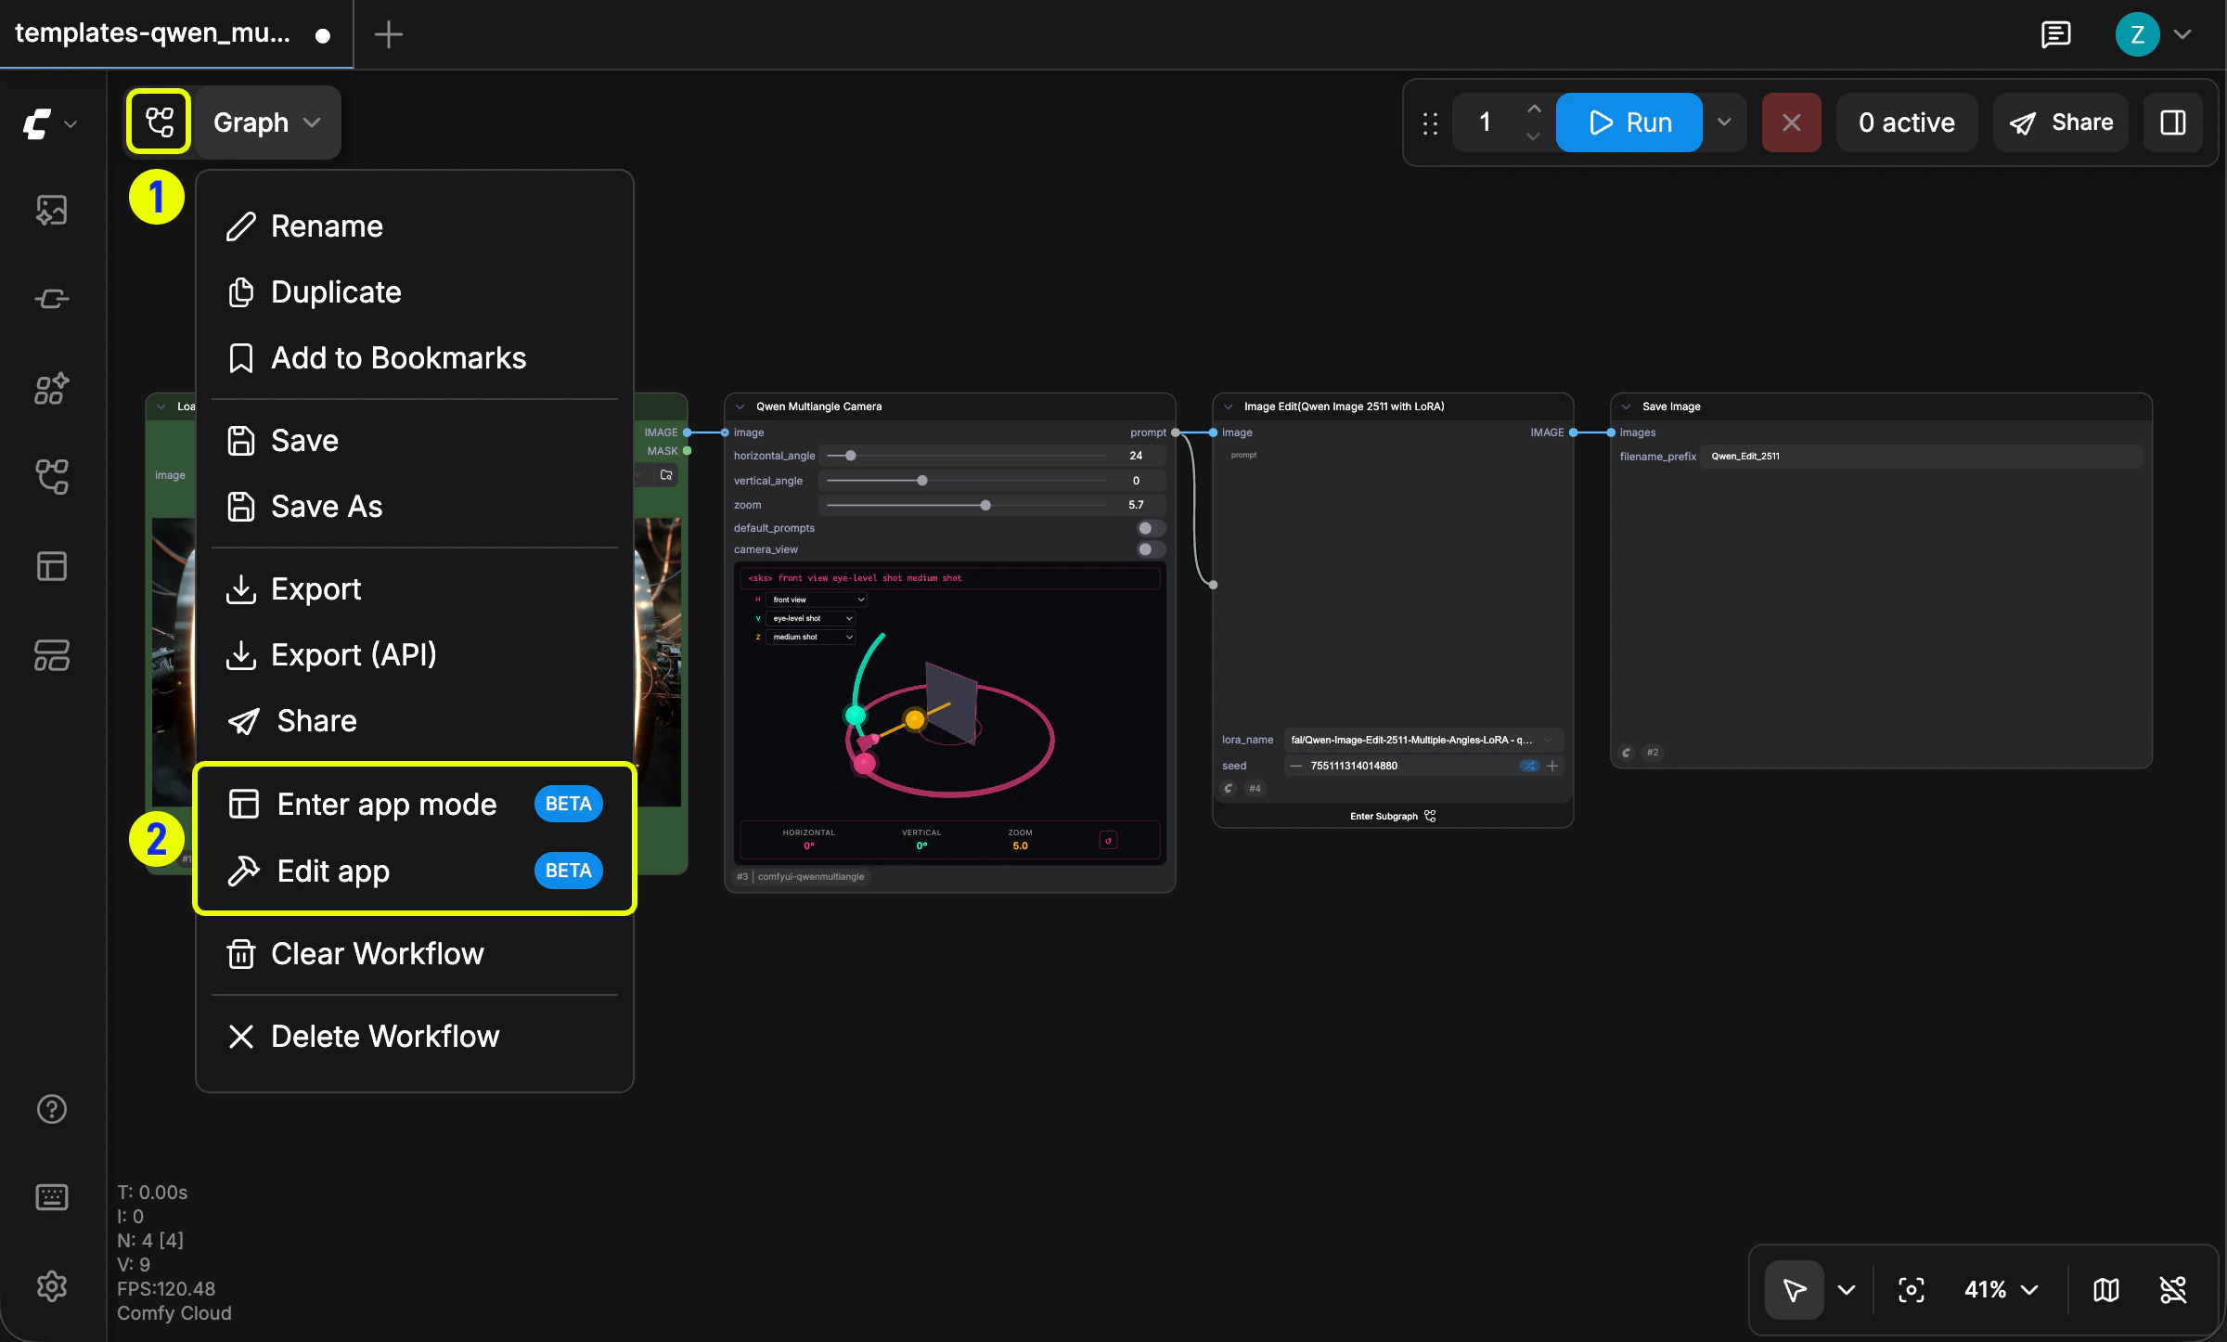This screenshot has width=2227, height=1342.
Task: Click the fit view focus icon
Action: point(1912,1290)
